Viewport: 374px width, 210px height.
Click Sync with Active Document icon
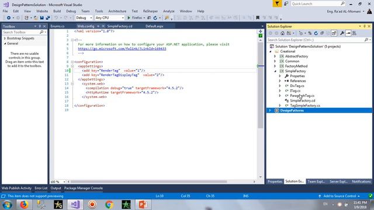[x=310, y=33]
